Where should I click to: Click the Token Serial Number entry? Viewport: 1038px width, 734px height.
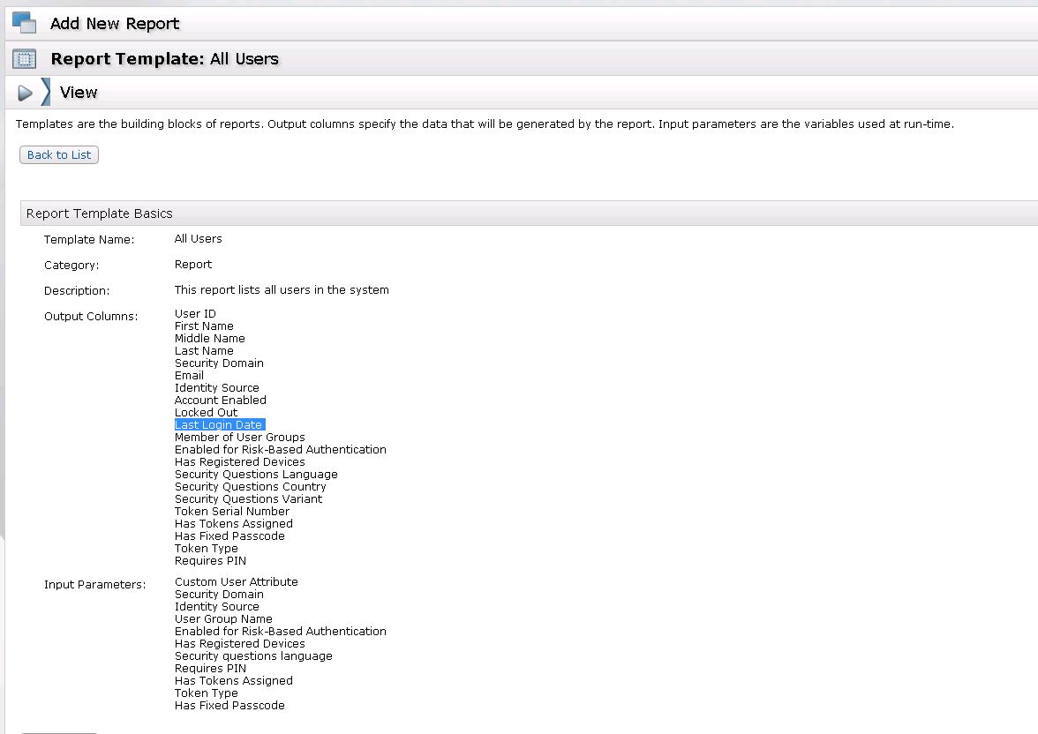231,512
